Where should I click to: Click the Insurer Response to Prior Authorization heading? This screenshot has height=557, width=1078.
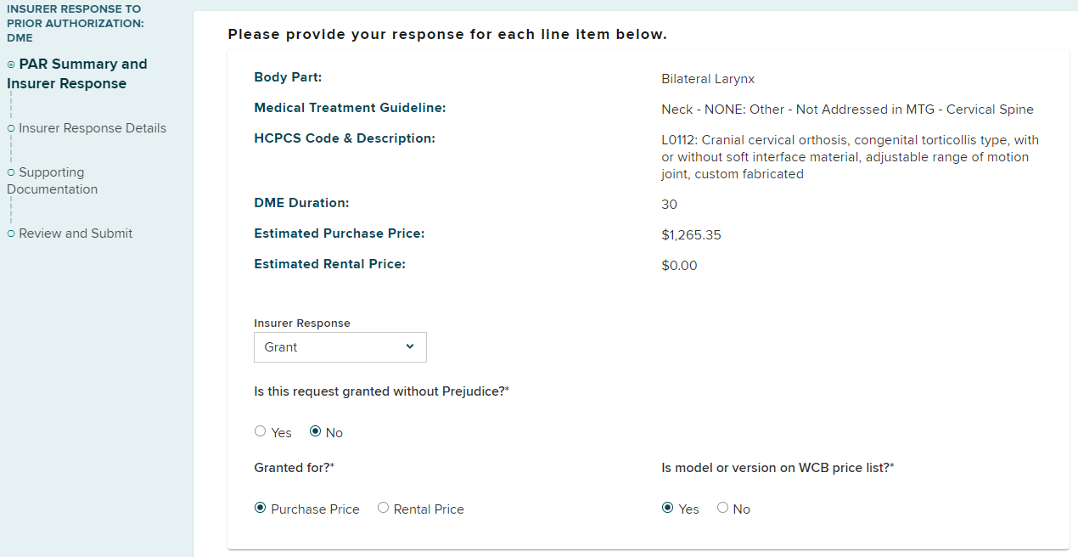75,23
